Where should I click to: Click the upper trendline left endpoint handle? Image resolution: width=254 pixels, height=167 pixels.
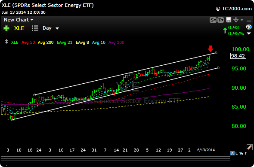[34, 95]
